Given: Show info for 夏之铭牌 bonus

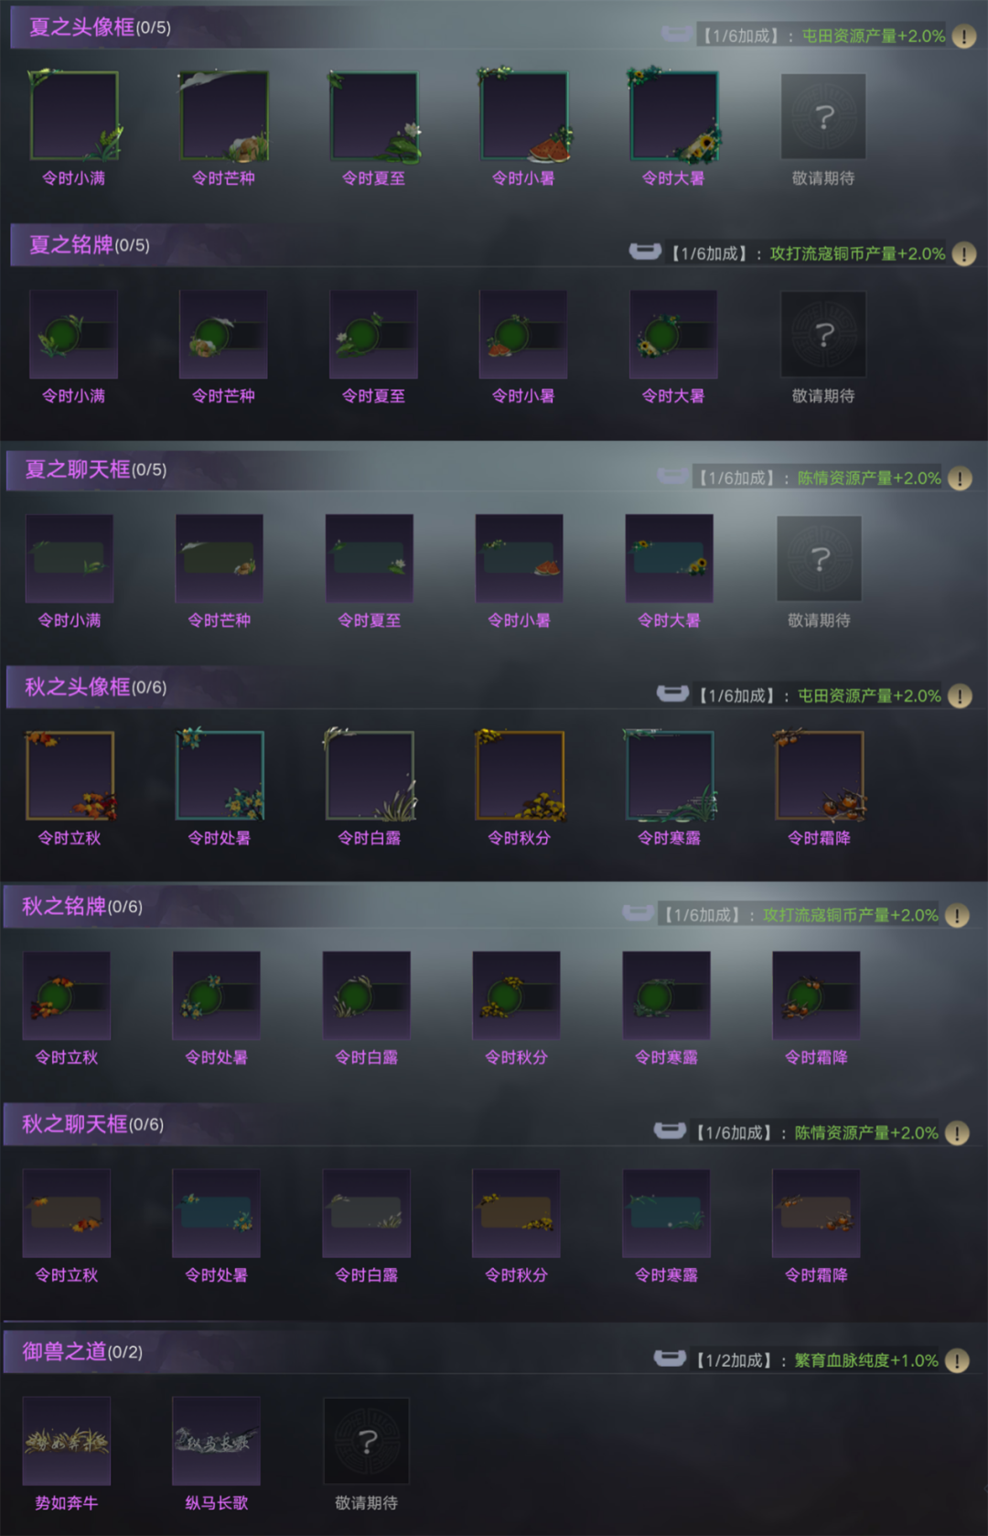Looking at the screenshot, I should click(x=963, y=254).
